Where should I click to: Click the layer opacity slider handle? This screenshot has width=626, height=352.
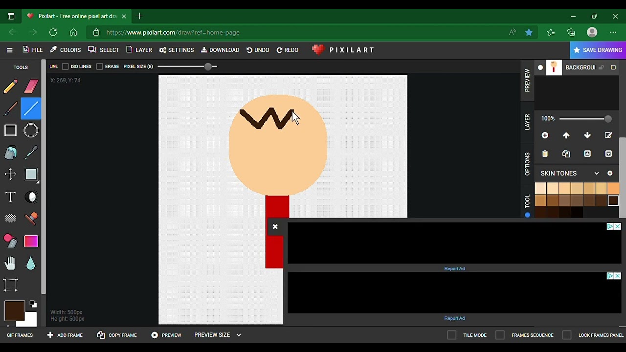coord(608,119)
